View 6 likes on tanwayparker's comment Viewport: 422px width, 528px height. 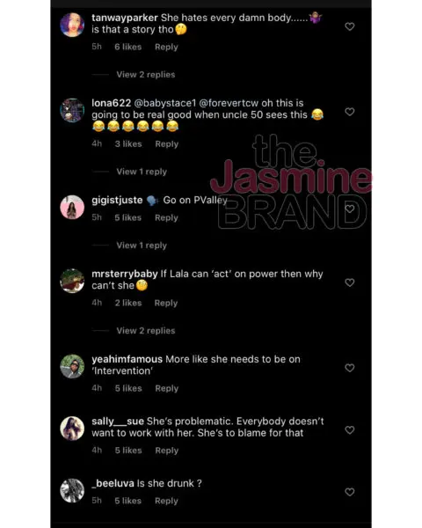point(127,47)
